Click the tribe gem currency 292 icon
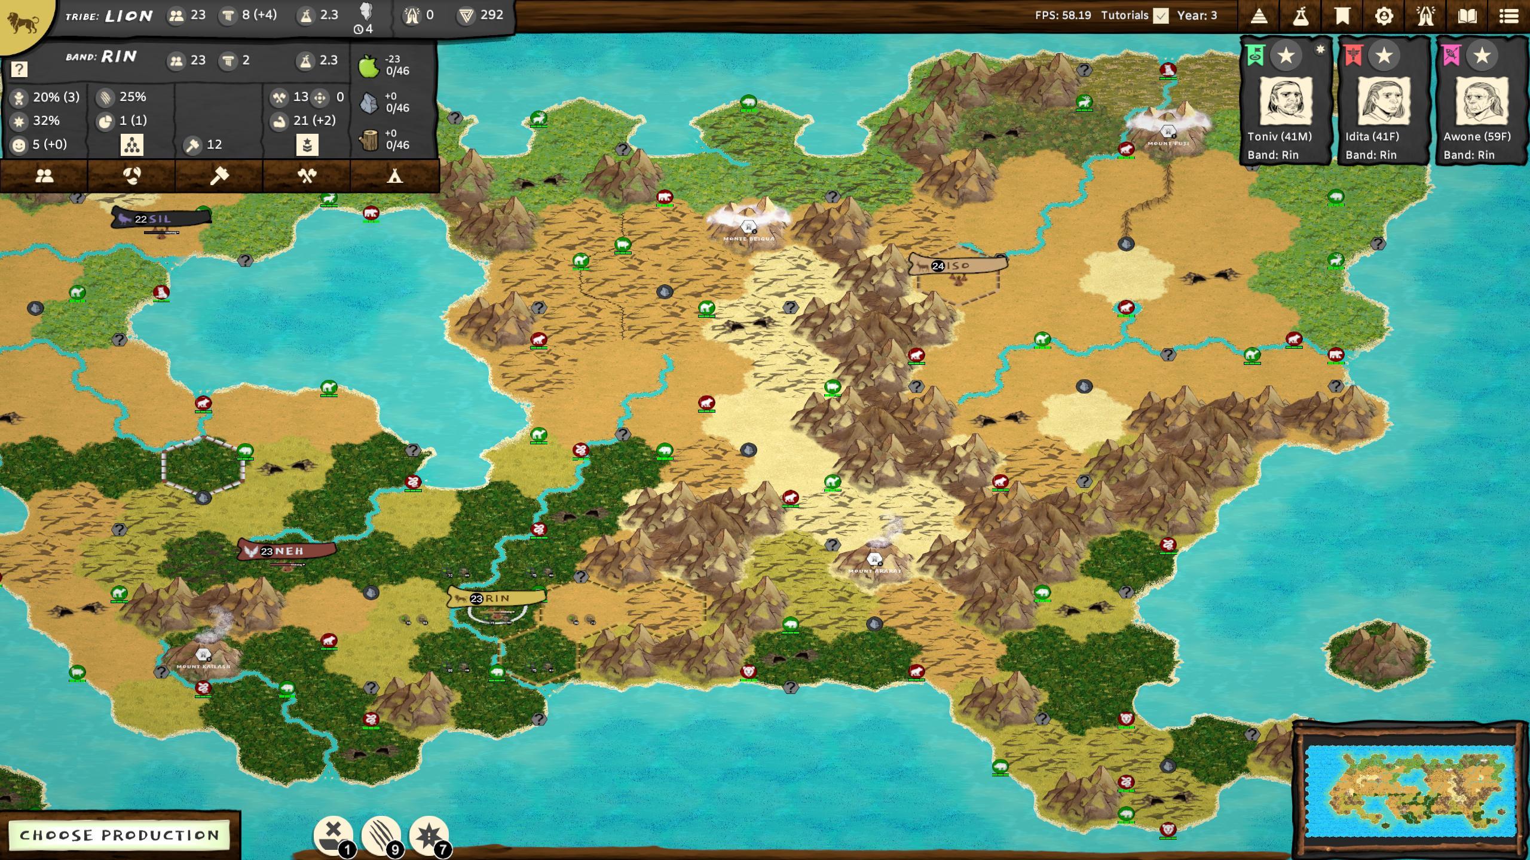The image size is (1530, 860). coord(466,16)
